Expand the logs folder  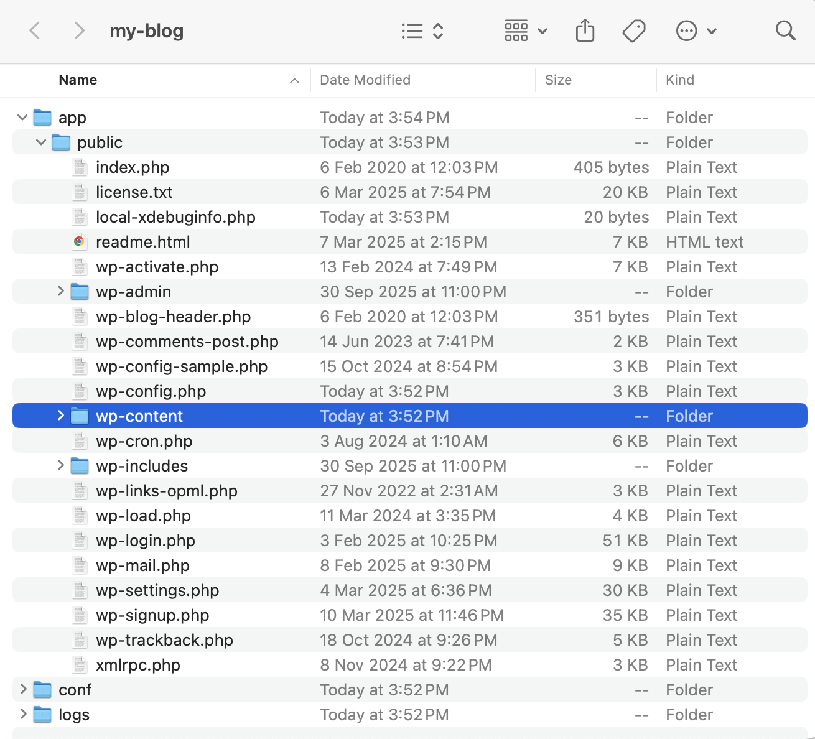pyautogui.click(x=23, y=714)
